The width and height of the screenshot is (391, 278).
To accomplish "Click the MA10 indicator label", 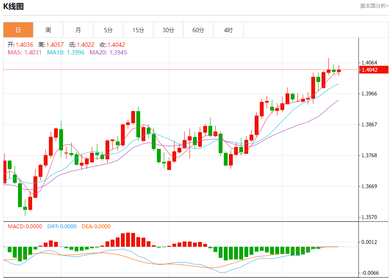I will 67,52.
